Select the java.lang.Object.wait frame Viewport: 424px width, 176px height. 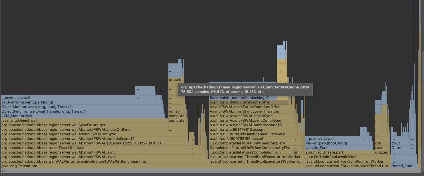click(84, 120)
